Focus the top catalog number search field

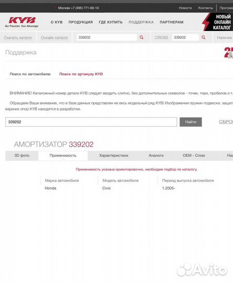click(107, 37)
